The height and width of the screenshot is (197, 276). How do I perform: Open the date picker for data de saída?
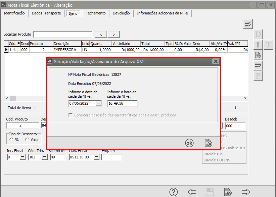click(x=98, y=103)
